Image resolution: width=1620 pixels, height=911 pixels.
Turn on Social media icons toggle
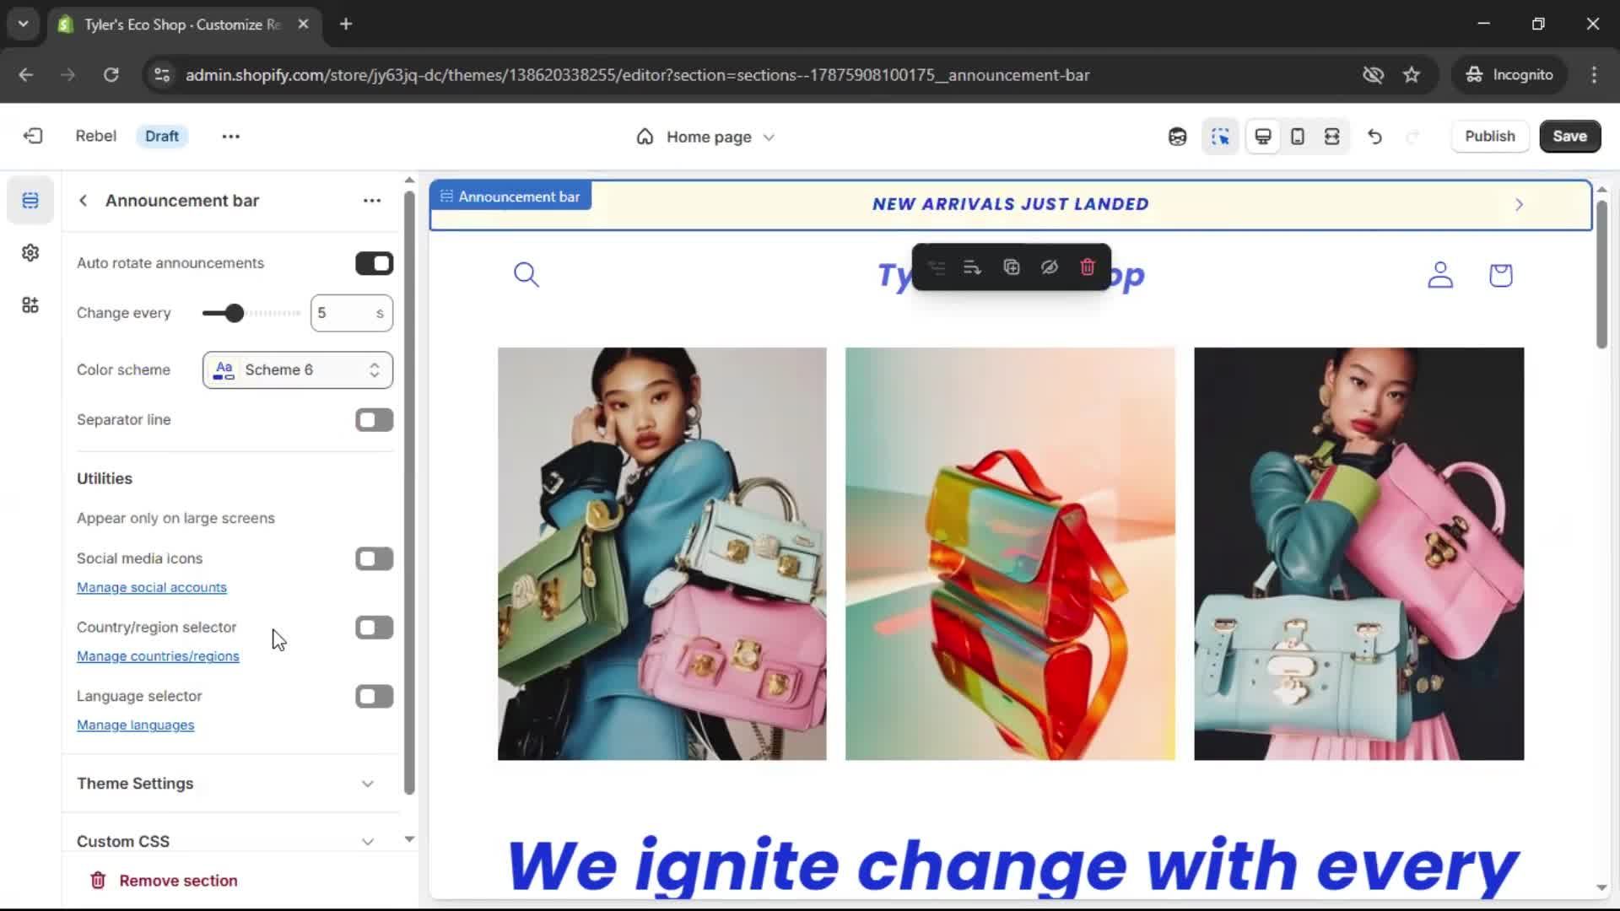(x=374, y=558)
